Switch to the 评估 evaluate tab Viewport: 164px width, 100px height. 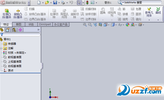pos(31,24)
